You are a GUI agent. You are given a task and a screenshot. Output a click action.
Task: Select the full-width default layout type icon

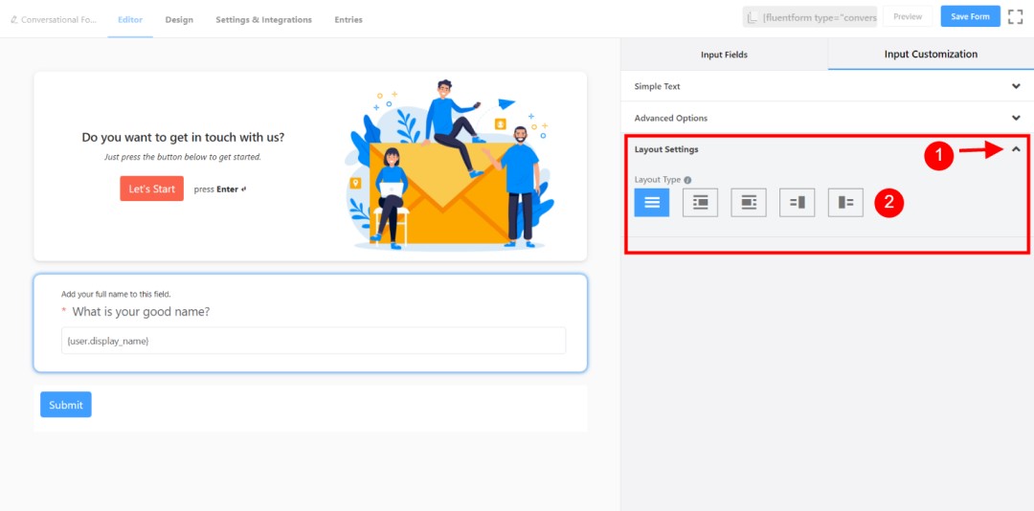click(x=652, y=203)
